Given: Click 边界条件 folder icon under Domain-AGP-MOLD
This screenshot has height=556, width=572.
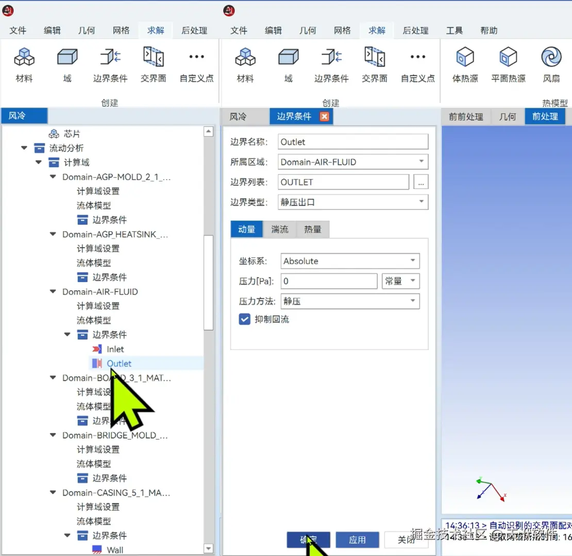Looking at the screenshot, I should coord(82,220).
